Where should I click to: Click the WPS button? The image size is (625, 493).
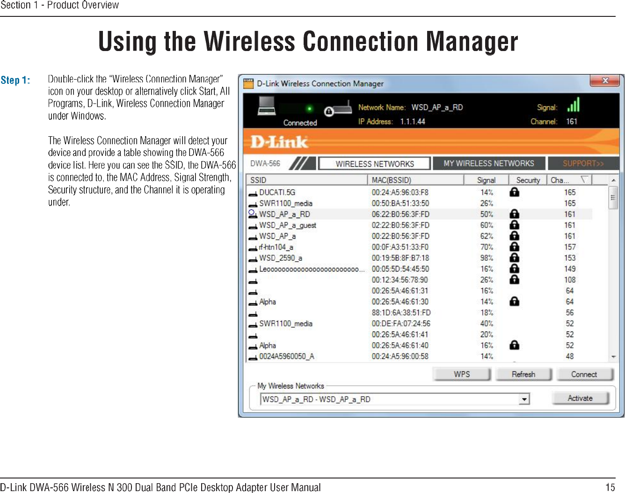coord(462,375)
